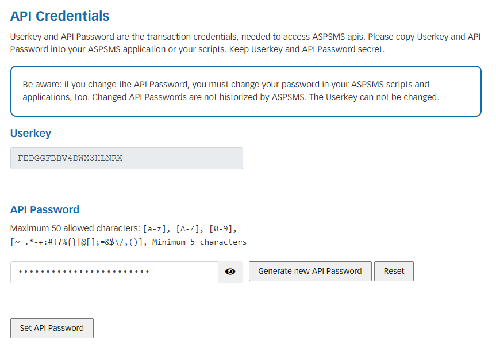Image resolution: width=496 pixels, height=347 pixels.
Task: Click the "Set API Password" button
Action: pyautogui.click(x=51, y=328)
